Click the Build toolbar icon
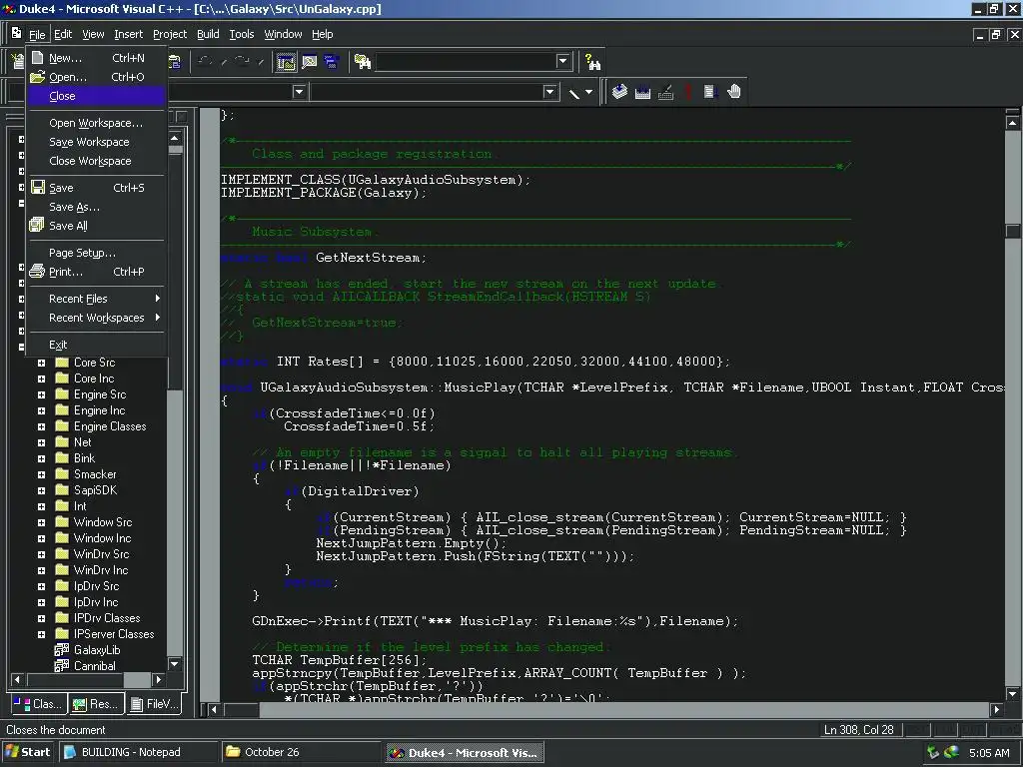 (642, 92)
